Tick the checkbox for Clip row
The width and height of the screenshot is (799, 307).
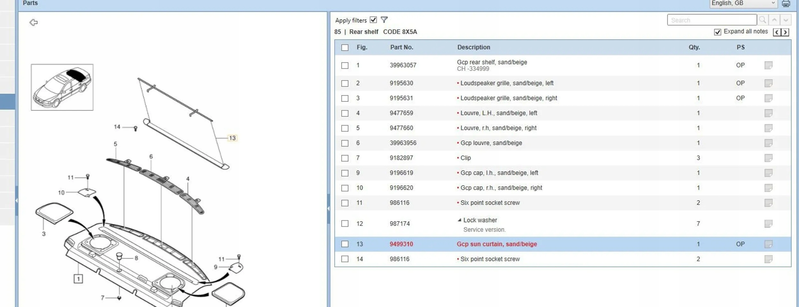(x=345, y=158)
